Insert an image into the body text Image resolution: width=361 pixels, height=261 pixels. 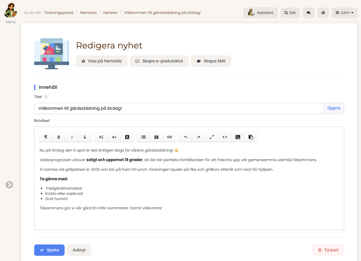238,137
